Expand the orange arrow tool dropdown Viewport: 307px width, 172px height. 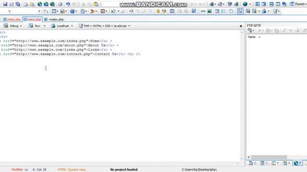pos(96,11)
